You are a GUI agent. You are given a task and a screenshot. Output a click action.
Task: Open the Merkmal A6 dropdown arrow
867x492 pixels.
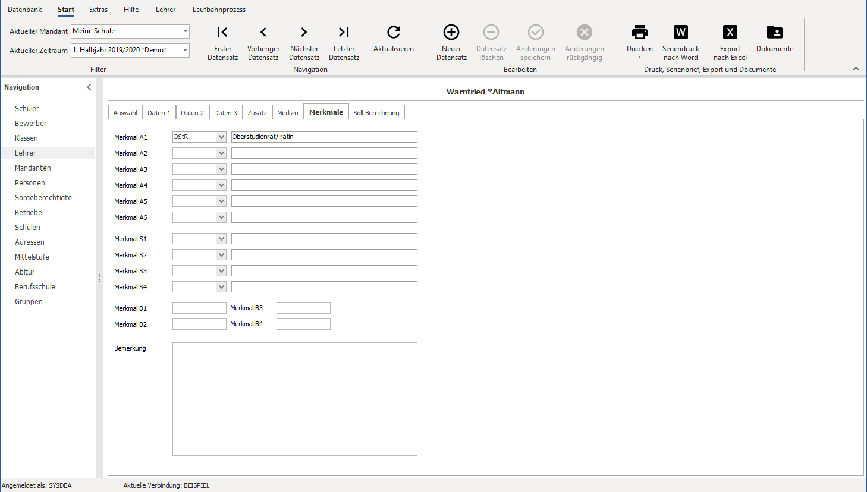point(221,217)
